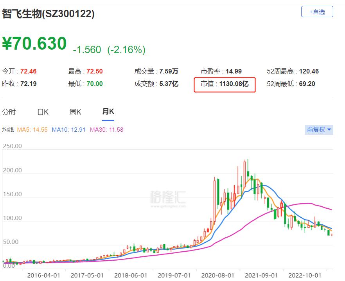
Task: Click the 250.00 y-axis label
Action: click(x=13, y=146)
